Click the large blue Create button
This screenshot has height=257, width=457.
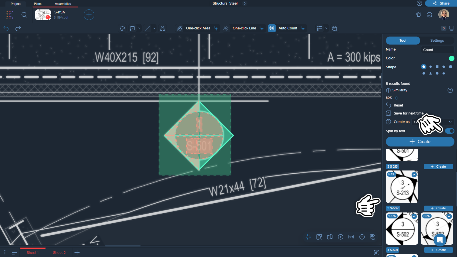[420, 142]
